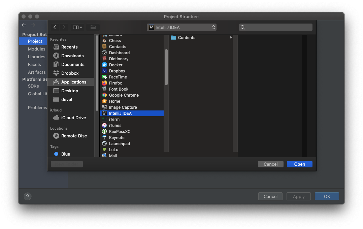
Task: Click the Recents sidebar icon
Action: tap(56, 47)
